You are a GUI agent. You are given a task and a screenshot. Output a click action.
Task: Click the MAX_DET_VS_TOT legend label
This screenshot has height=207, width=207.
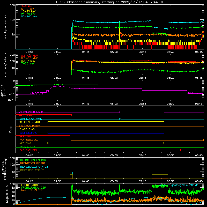pos(32,190)
